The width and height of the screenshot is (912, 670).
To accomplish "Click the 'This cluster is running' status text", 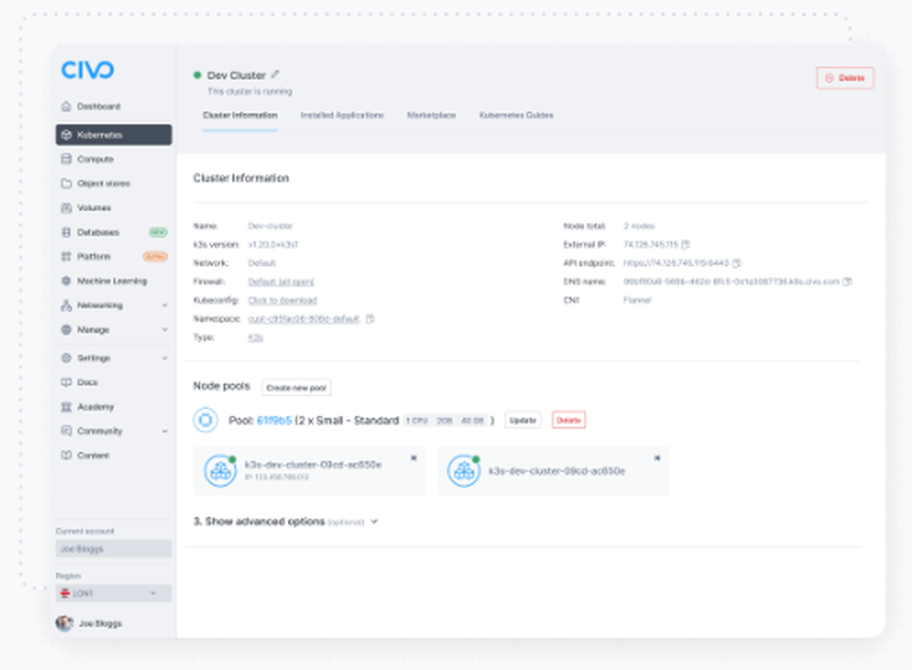I will pyautogui.click(x=250, y=91).
